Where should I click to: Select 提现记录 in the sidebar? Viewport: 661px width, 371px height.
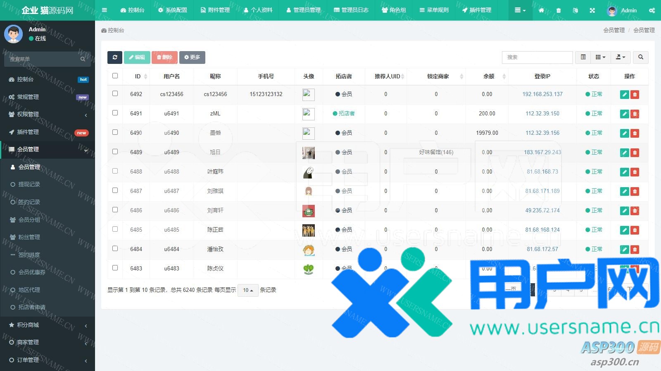(x=29, y=184)
